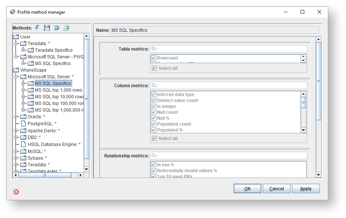Select the PostgreSQL: * tree entry
346x218 pixels.
click(42, 123)
